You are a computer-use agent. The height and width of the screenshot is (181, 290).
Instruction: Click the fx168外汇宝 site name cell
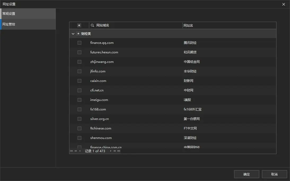[x=193, y=109]
